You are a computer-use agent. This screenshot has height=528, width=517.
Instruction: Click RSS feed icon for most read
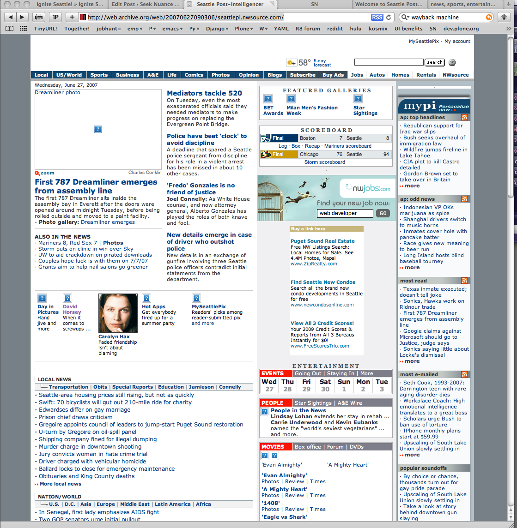coord(464,281)
